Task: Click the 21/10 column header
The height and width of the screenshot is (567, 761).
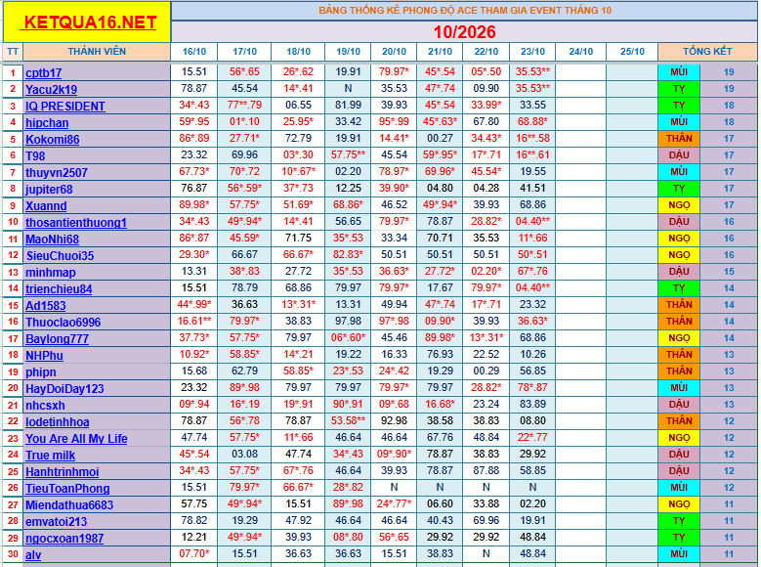Action: (440, 52)
